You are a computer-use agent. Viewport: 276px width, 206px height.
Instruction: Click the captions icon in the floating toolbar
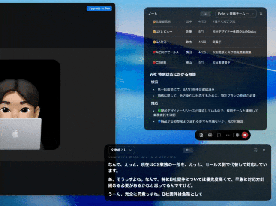click(x=210, y=135)
